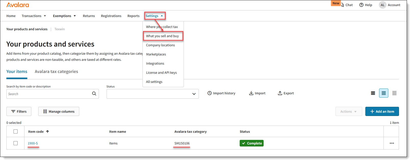Open item code 1900-S link

click(x=33, y=143)
